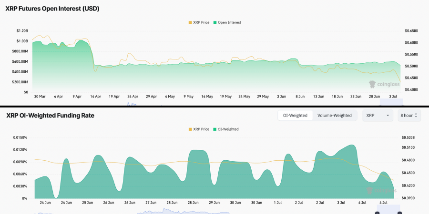Click the 0.0030% funding axis label
The width and height of the screenshot is (429, 214).
point(20,186)
